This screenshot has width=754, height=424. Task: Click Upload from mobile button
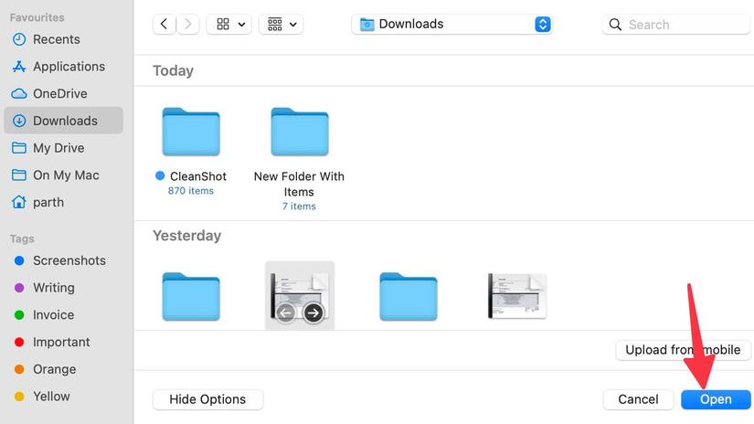(683, 350)
